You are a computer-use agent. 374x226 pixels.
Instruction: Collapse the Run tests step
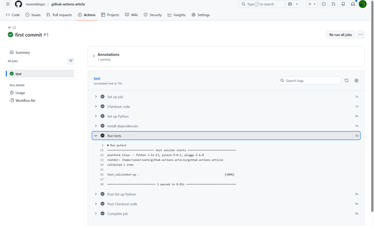pos(96,135)
